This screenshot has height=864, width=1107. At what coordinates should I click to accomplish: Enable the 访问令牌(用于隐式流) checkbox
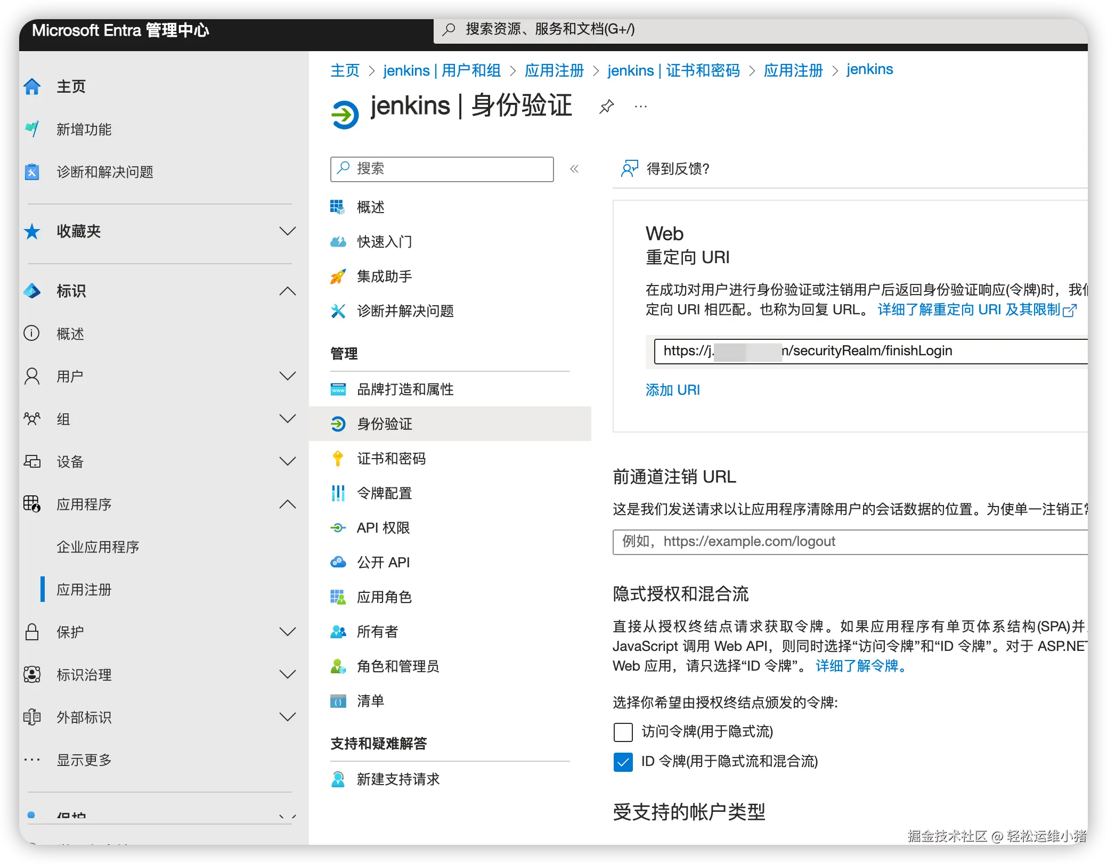[623, 732]
